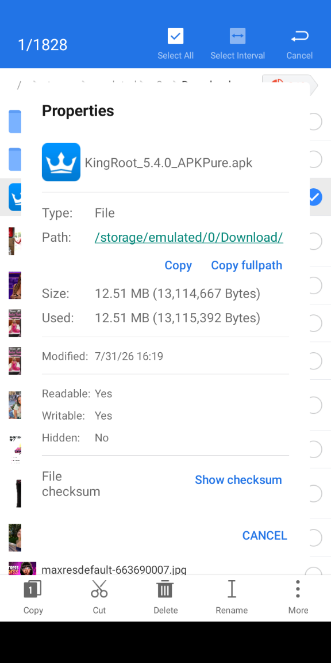Viewport: 331px width, 663px height.
Task: Select the first folder's radio circle
Action: click(315, 121)
